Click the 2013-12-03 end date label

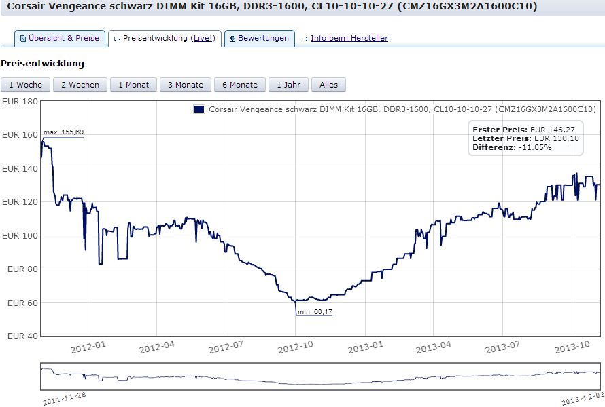(583, 399)
